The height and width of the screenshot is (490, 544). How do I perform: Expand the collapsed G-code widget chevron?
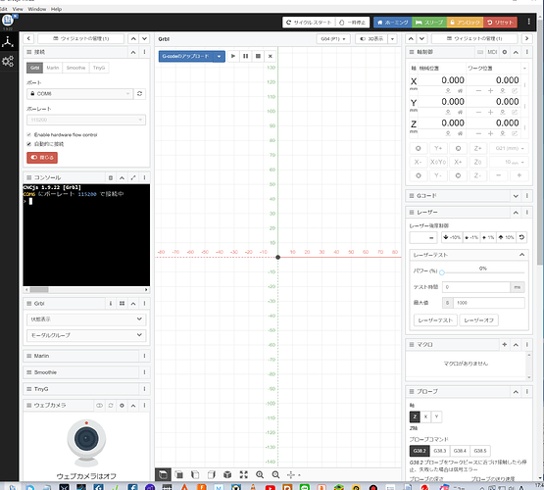[516, 196]
